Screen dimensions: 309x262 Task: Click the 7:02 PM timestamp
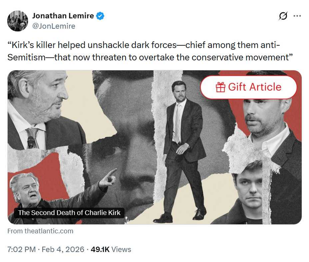pos(21,249)
